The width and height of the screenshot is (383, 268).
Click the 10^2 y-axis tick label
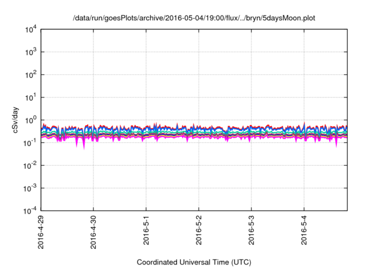tap(31, 75)
